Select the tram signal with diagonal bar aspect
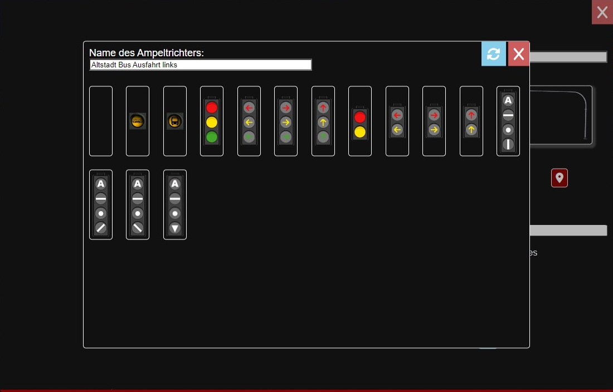 pyautogui.click(x=137, y=204)
